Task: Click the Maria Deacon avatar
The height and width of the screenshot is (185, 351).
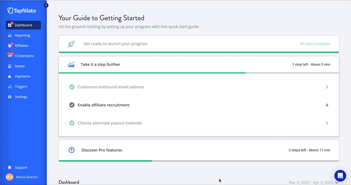Action: [10, 177]
